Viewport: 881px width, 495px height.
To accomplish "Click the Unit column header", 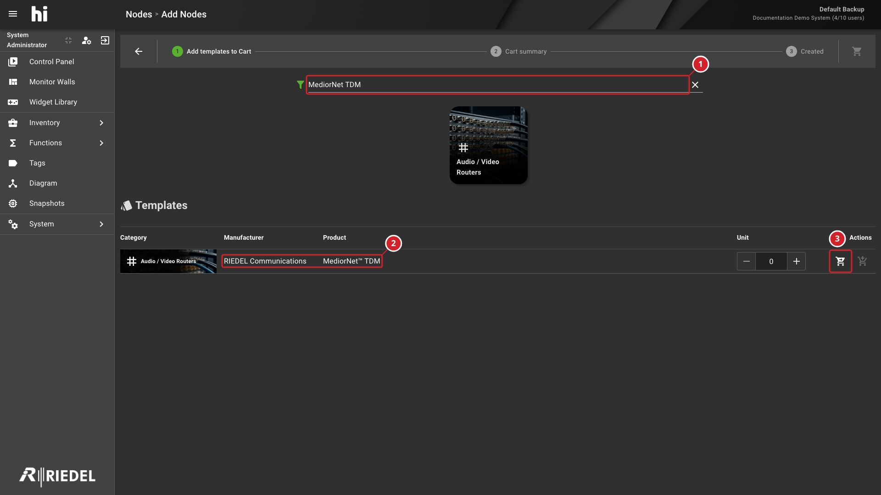I will (x=742, y=237).
